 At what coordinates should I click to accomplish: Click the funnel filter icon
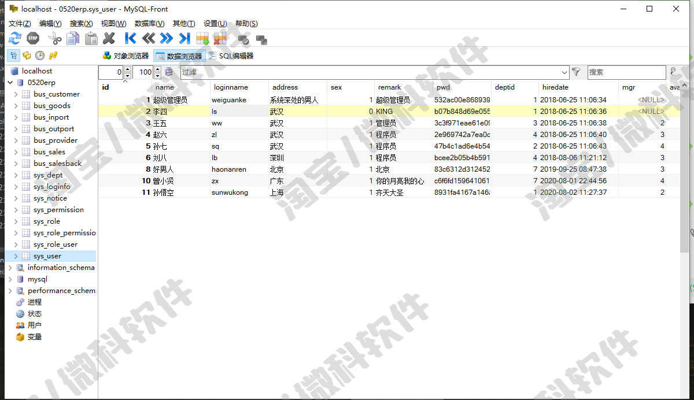(x=576, y=72)
